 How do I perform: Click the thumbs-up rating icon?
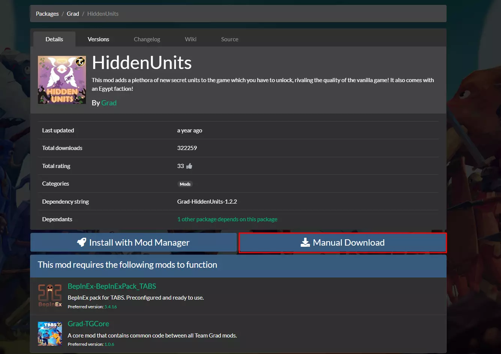[x=189, y=166]
